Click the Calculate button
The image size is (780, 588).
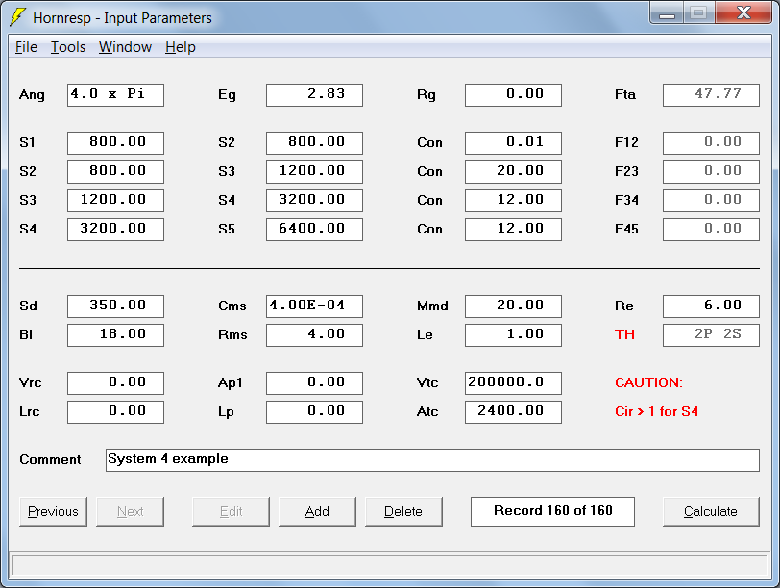click(x=711, y=511)
